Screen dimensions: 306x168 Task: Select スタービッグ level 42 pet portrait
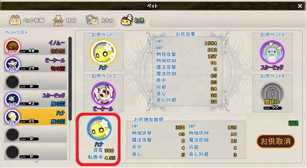point(12,100)
